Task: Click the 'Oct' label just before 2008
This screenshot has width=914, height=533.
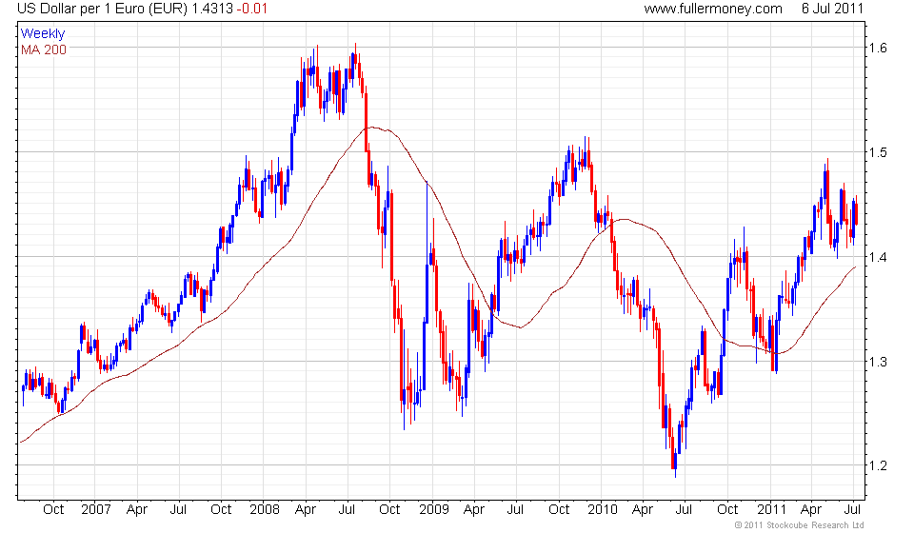Action: [221, 510]
